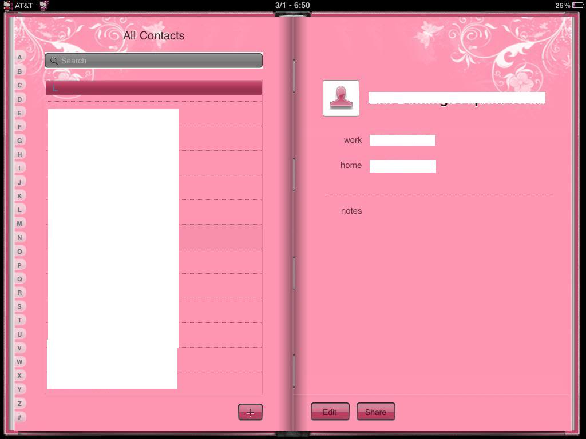Click the Share button

click(x=375, y=412)
